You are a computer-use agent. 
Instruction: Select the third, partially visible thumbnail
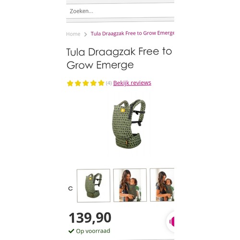(x=162, y=185)
